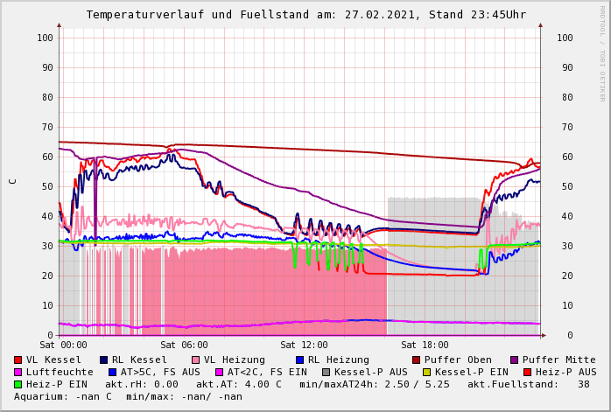
Task: Click the purple Puffer Mitte swatch
Action: click(x=514, y=360)
